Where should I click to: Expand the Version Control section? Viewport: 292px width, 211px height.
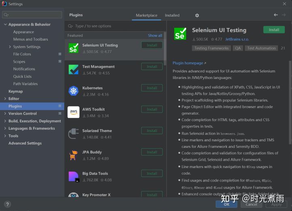5,113
